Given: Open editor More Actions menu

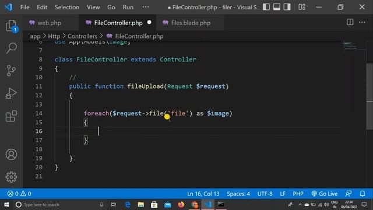Looking at the screenshot, I should (362, 22).
